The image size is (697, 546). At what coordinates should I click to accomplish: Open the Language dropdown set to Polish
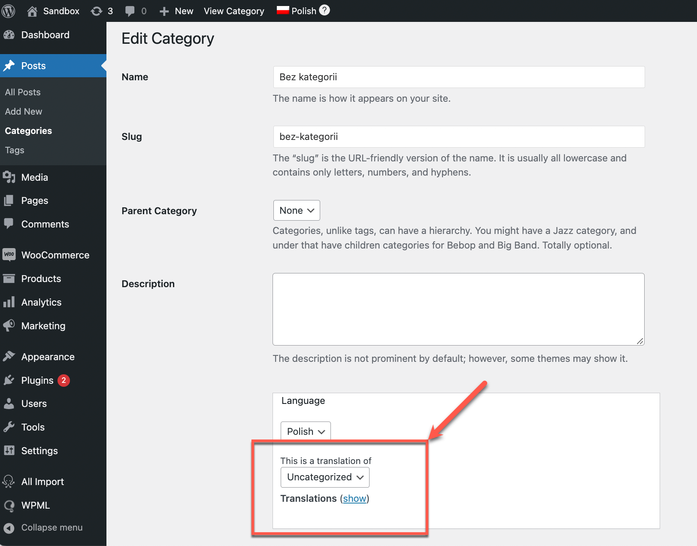[x=306, y=431]
